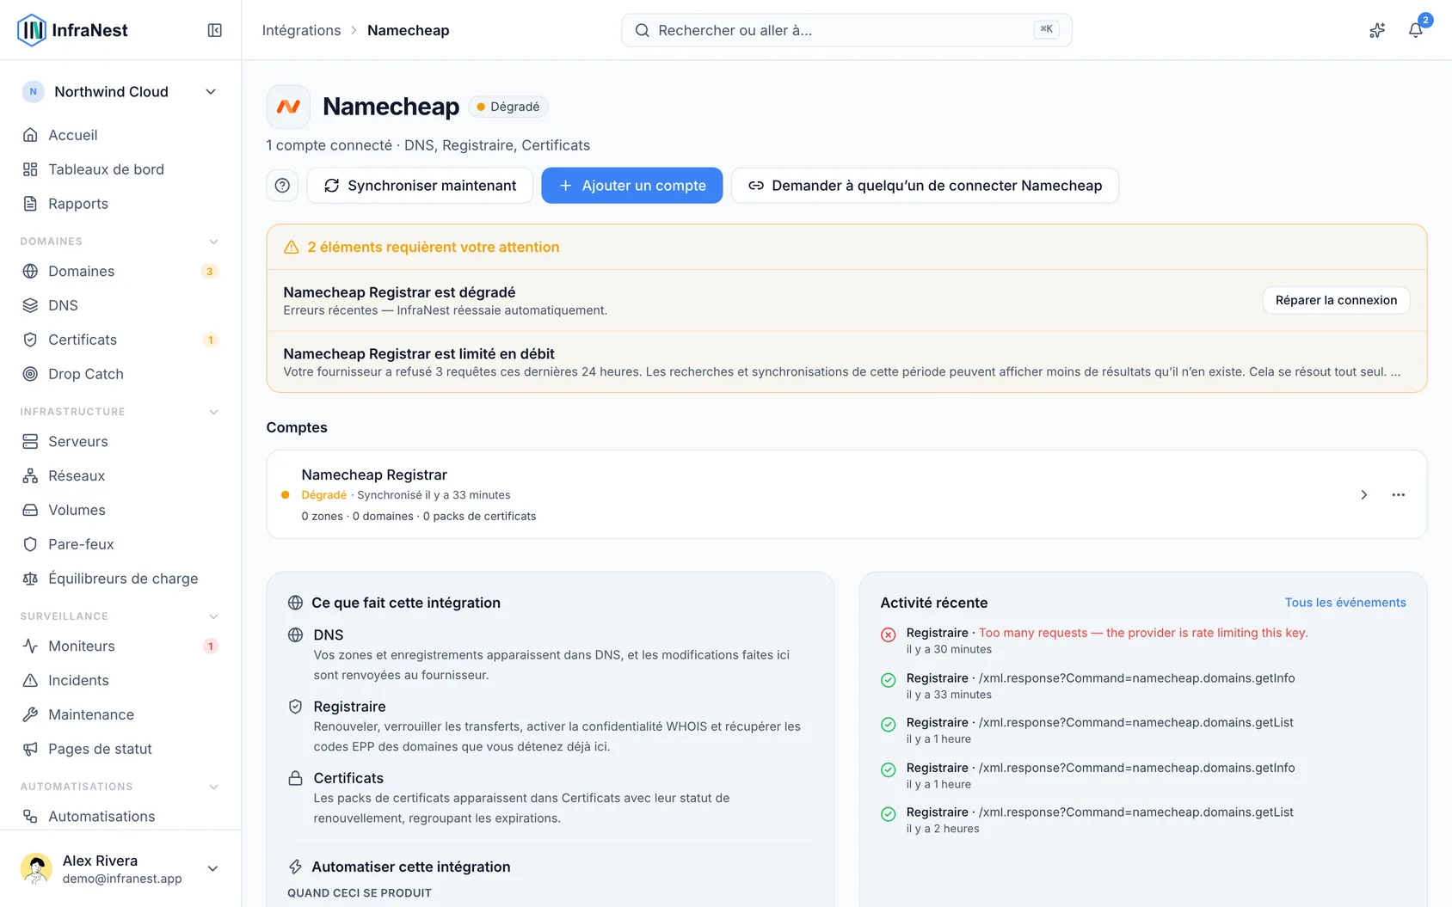Navigate to Volumes
The height and width of the screenshot is (907, 1452).
[x=120, y=510]
